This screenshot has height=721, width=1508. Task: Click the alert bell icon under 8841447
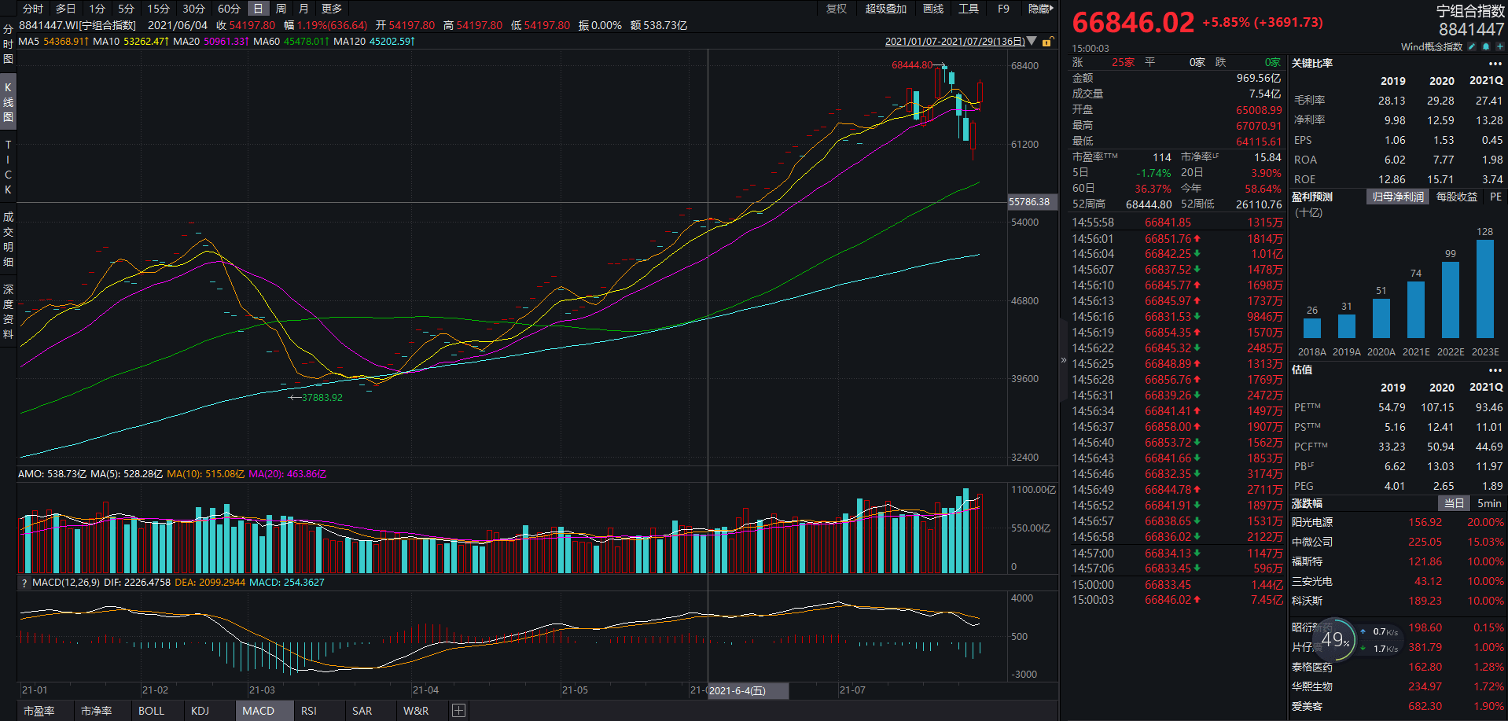coord(1486,46)
